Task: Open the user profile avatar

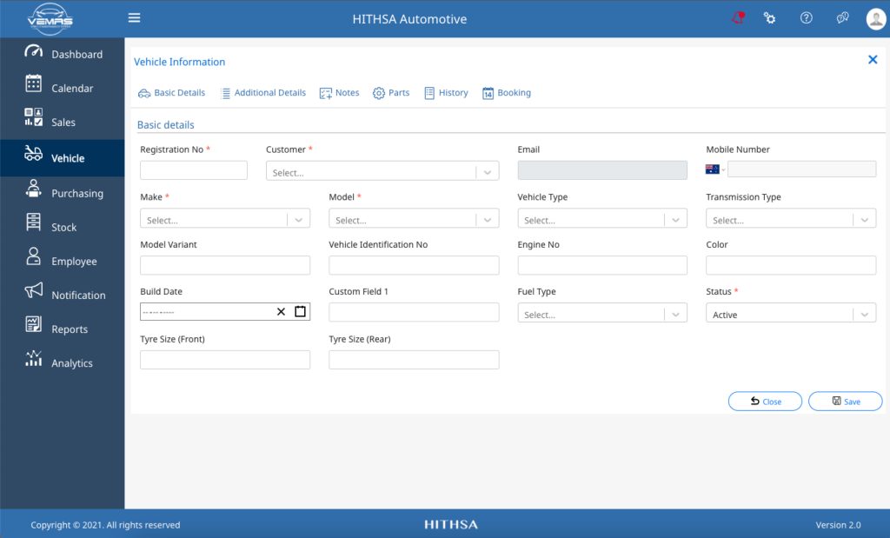Action: [x=876, y=19]
